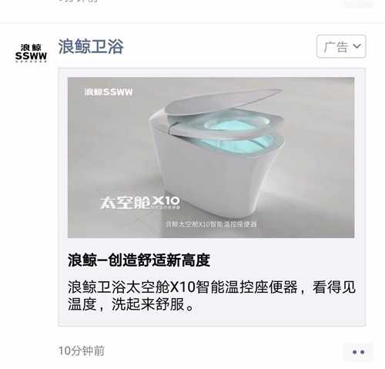385x369 pixels.
Task: Click the 太空舱X10 product logo in the video
Action: [x=140, y=203]
